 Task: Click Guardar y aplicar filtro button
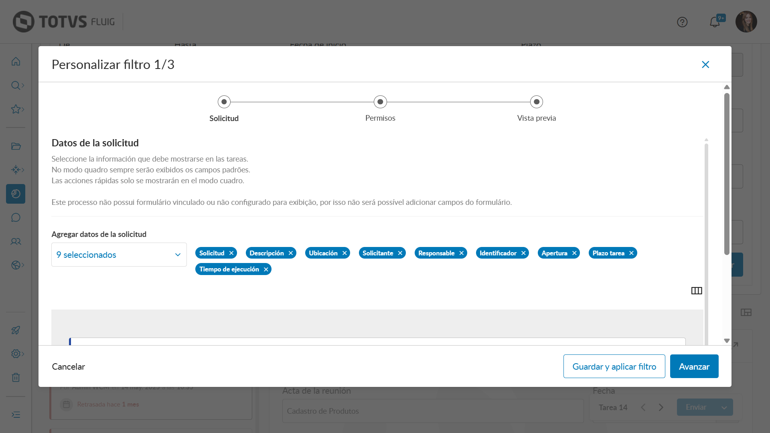(614, 366)
